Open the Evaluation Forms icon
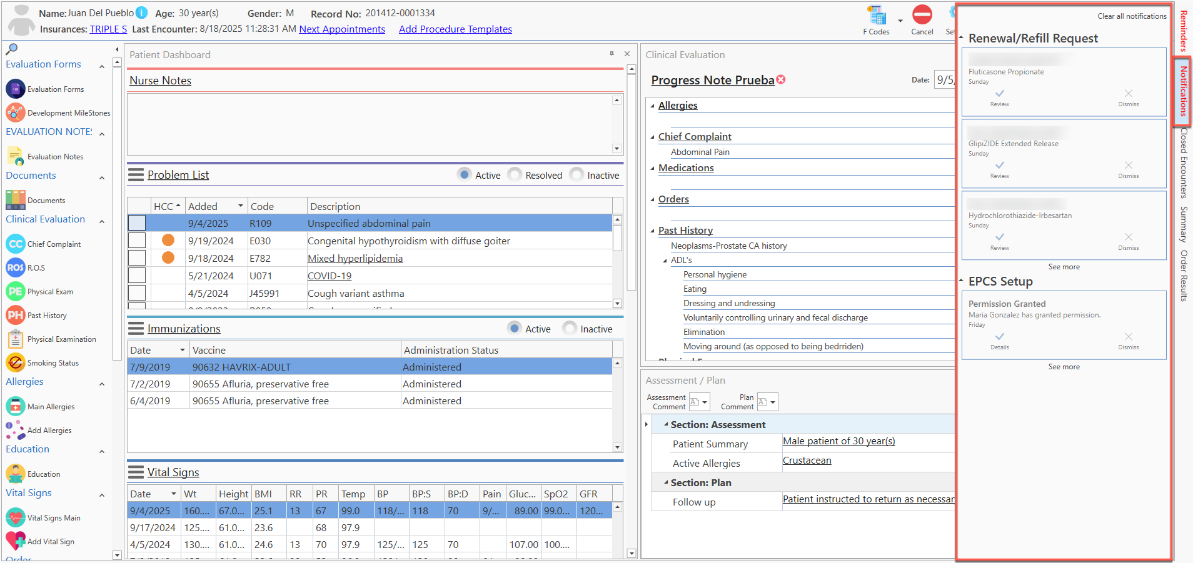The width and height of the screenshot is (1193, 563). click(16, 89)
